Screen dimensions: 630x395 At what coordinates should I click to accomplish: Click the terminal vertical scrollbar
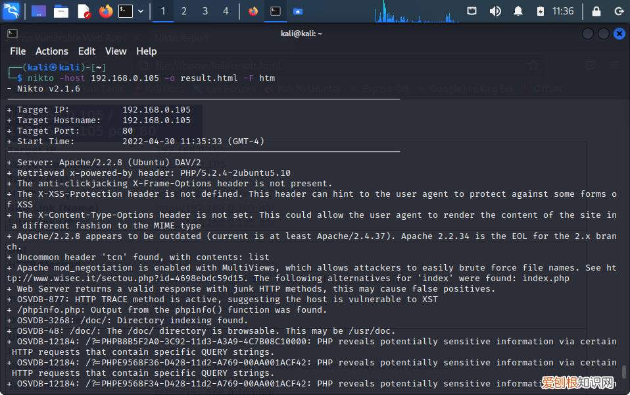coord(624,373)
